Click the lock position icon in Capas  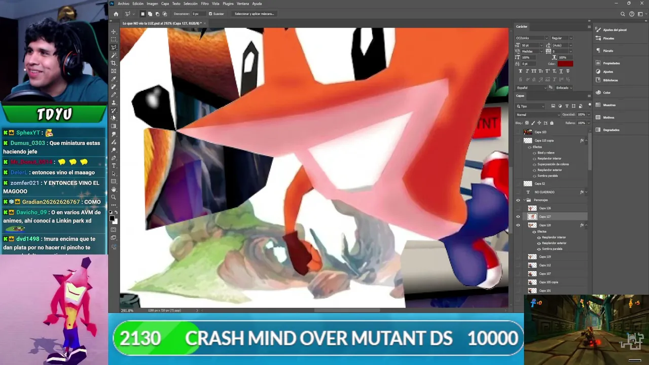(539, 123)
